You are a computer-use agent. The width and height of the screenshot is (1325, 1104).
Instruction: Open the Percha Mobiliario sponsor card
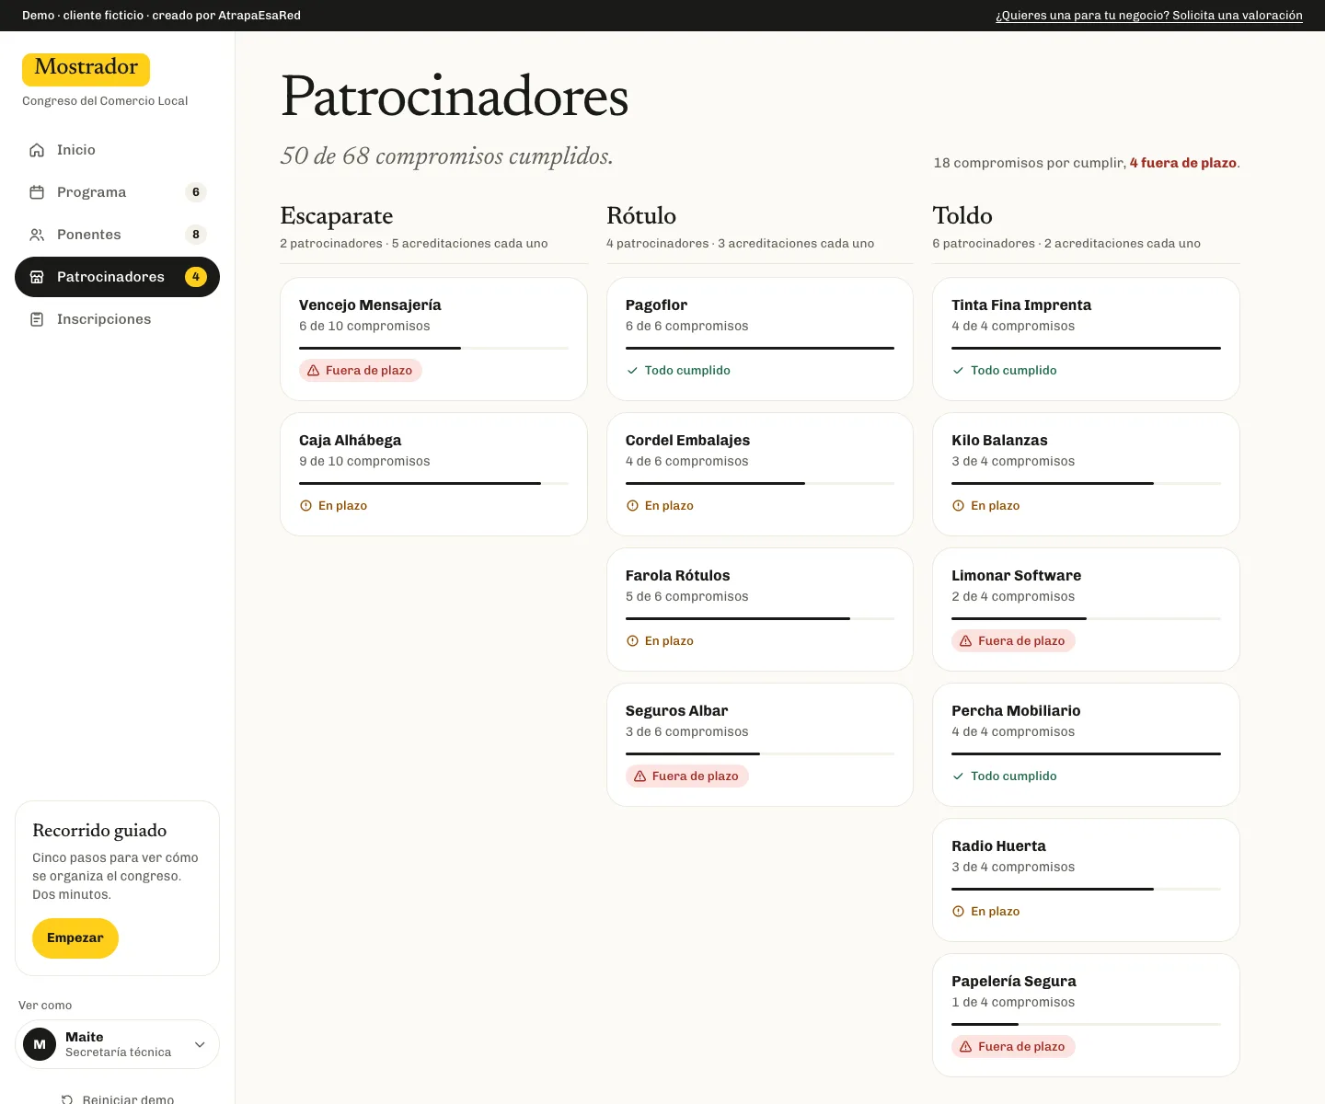[x=1086, y=744]
